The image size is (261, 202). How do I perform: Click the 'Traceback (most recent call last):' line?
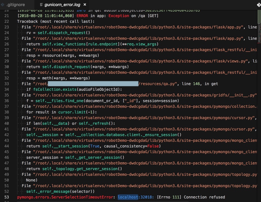56,21
